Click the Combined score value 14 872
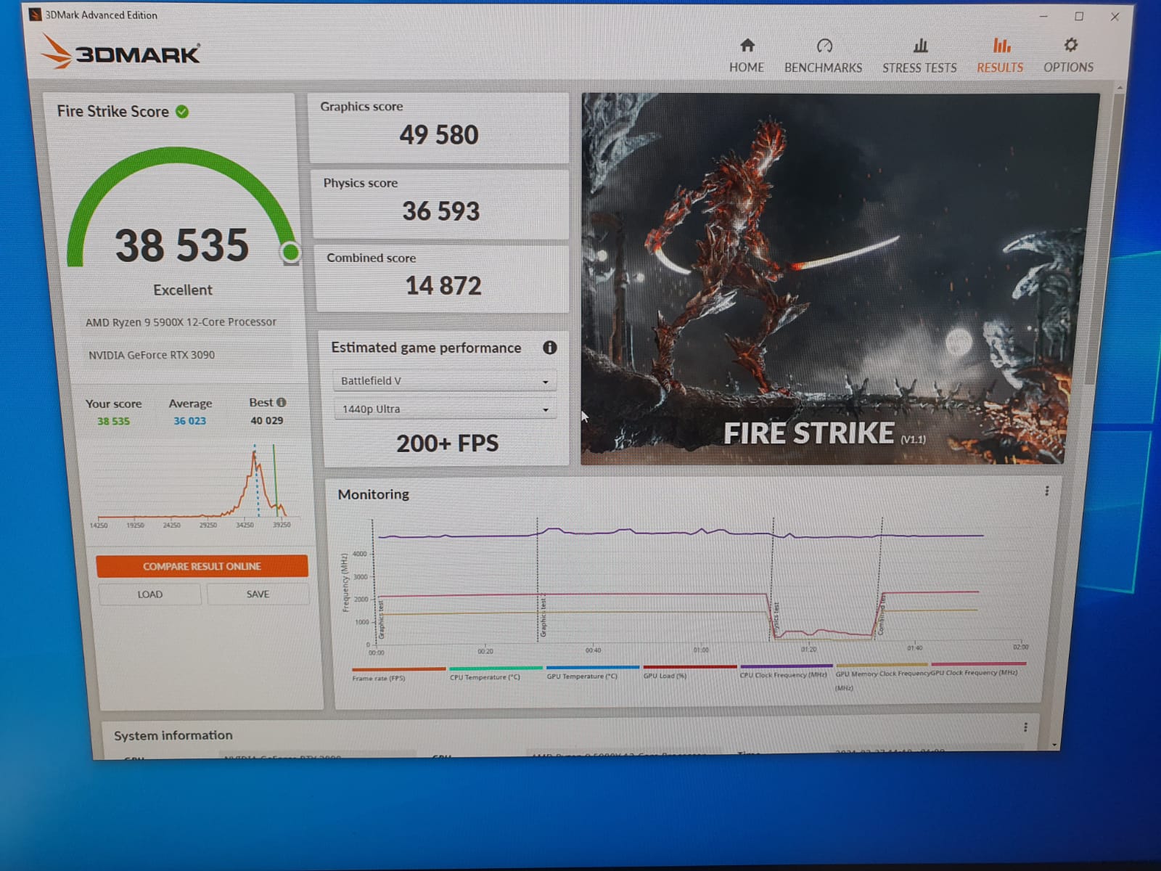The width and height of the screenshot is (1161, 871). (x=443, y=286)
